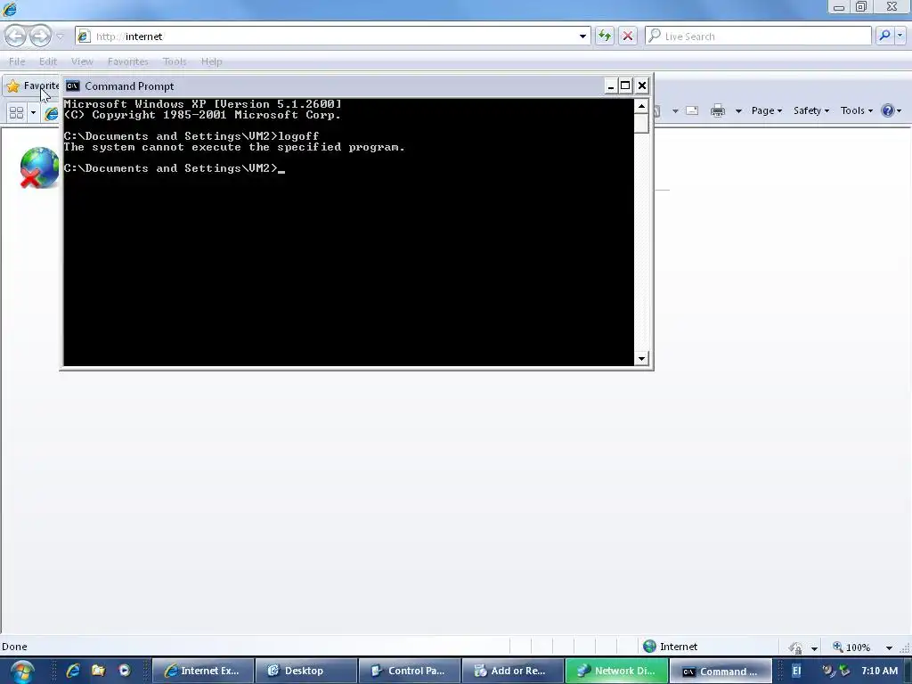Launch Internet Explorer from quick launch
Viewport: 912px width, 684px height.
[73, 671]
